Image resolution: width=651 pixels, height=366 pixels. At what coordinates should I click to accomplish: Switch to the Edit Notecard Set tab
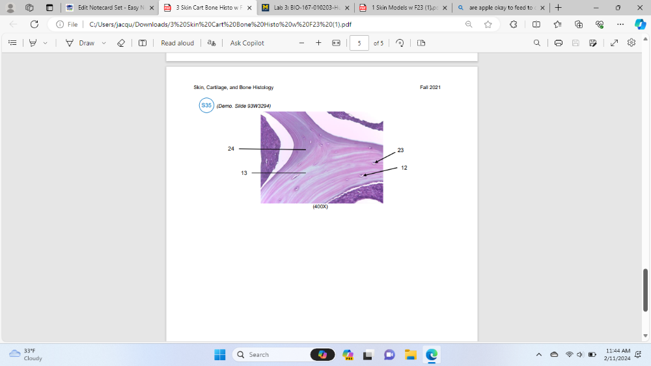point(107,8)
